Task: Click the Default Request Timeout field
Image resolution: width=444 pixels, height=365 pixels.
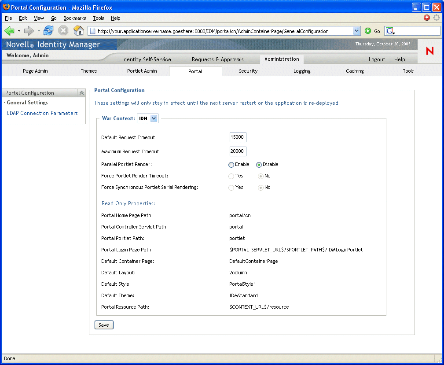Action: [238, 137]
